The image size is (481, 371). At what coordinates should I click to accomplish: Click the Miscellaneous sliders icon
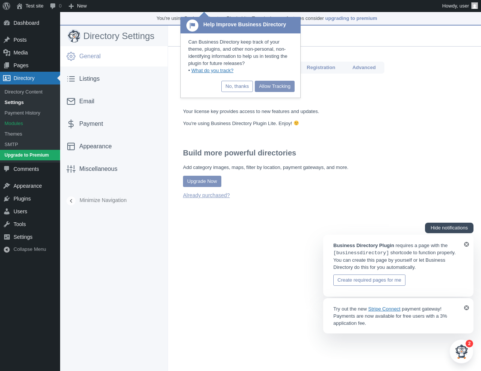coord(71,169)
